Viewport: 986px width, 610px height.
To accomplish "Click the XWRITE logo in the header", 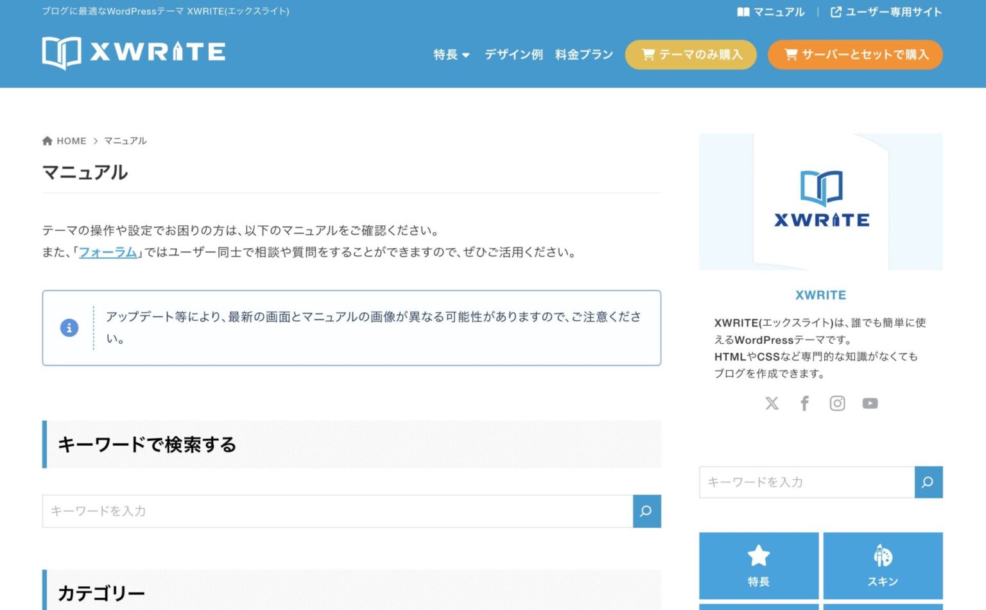I will pyautogui.click(x=132, y=53).
